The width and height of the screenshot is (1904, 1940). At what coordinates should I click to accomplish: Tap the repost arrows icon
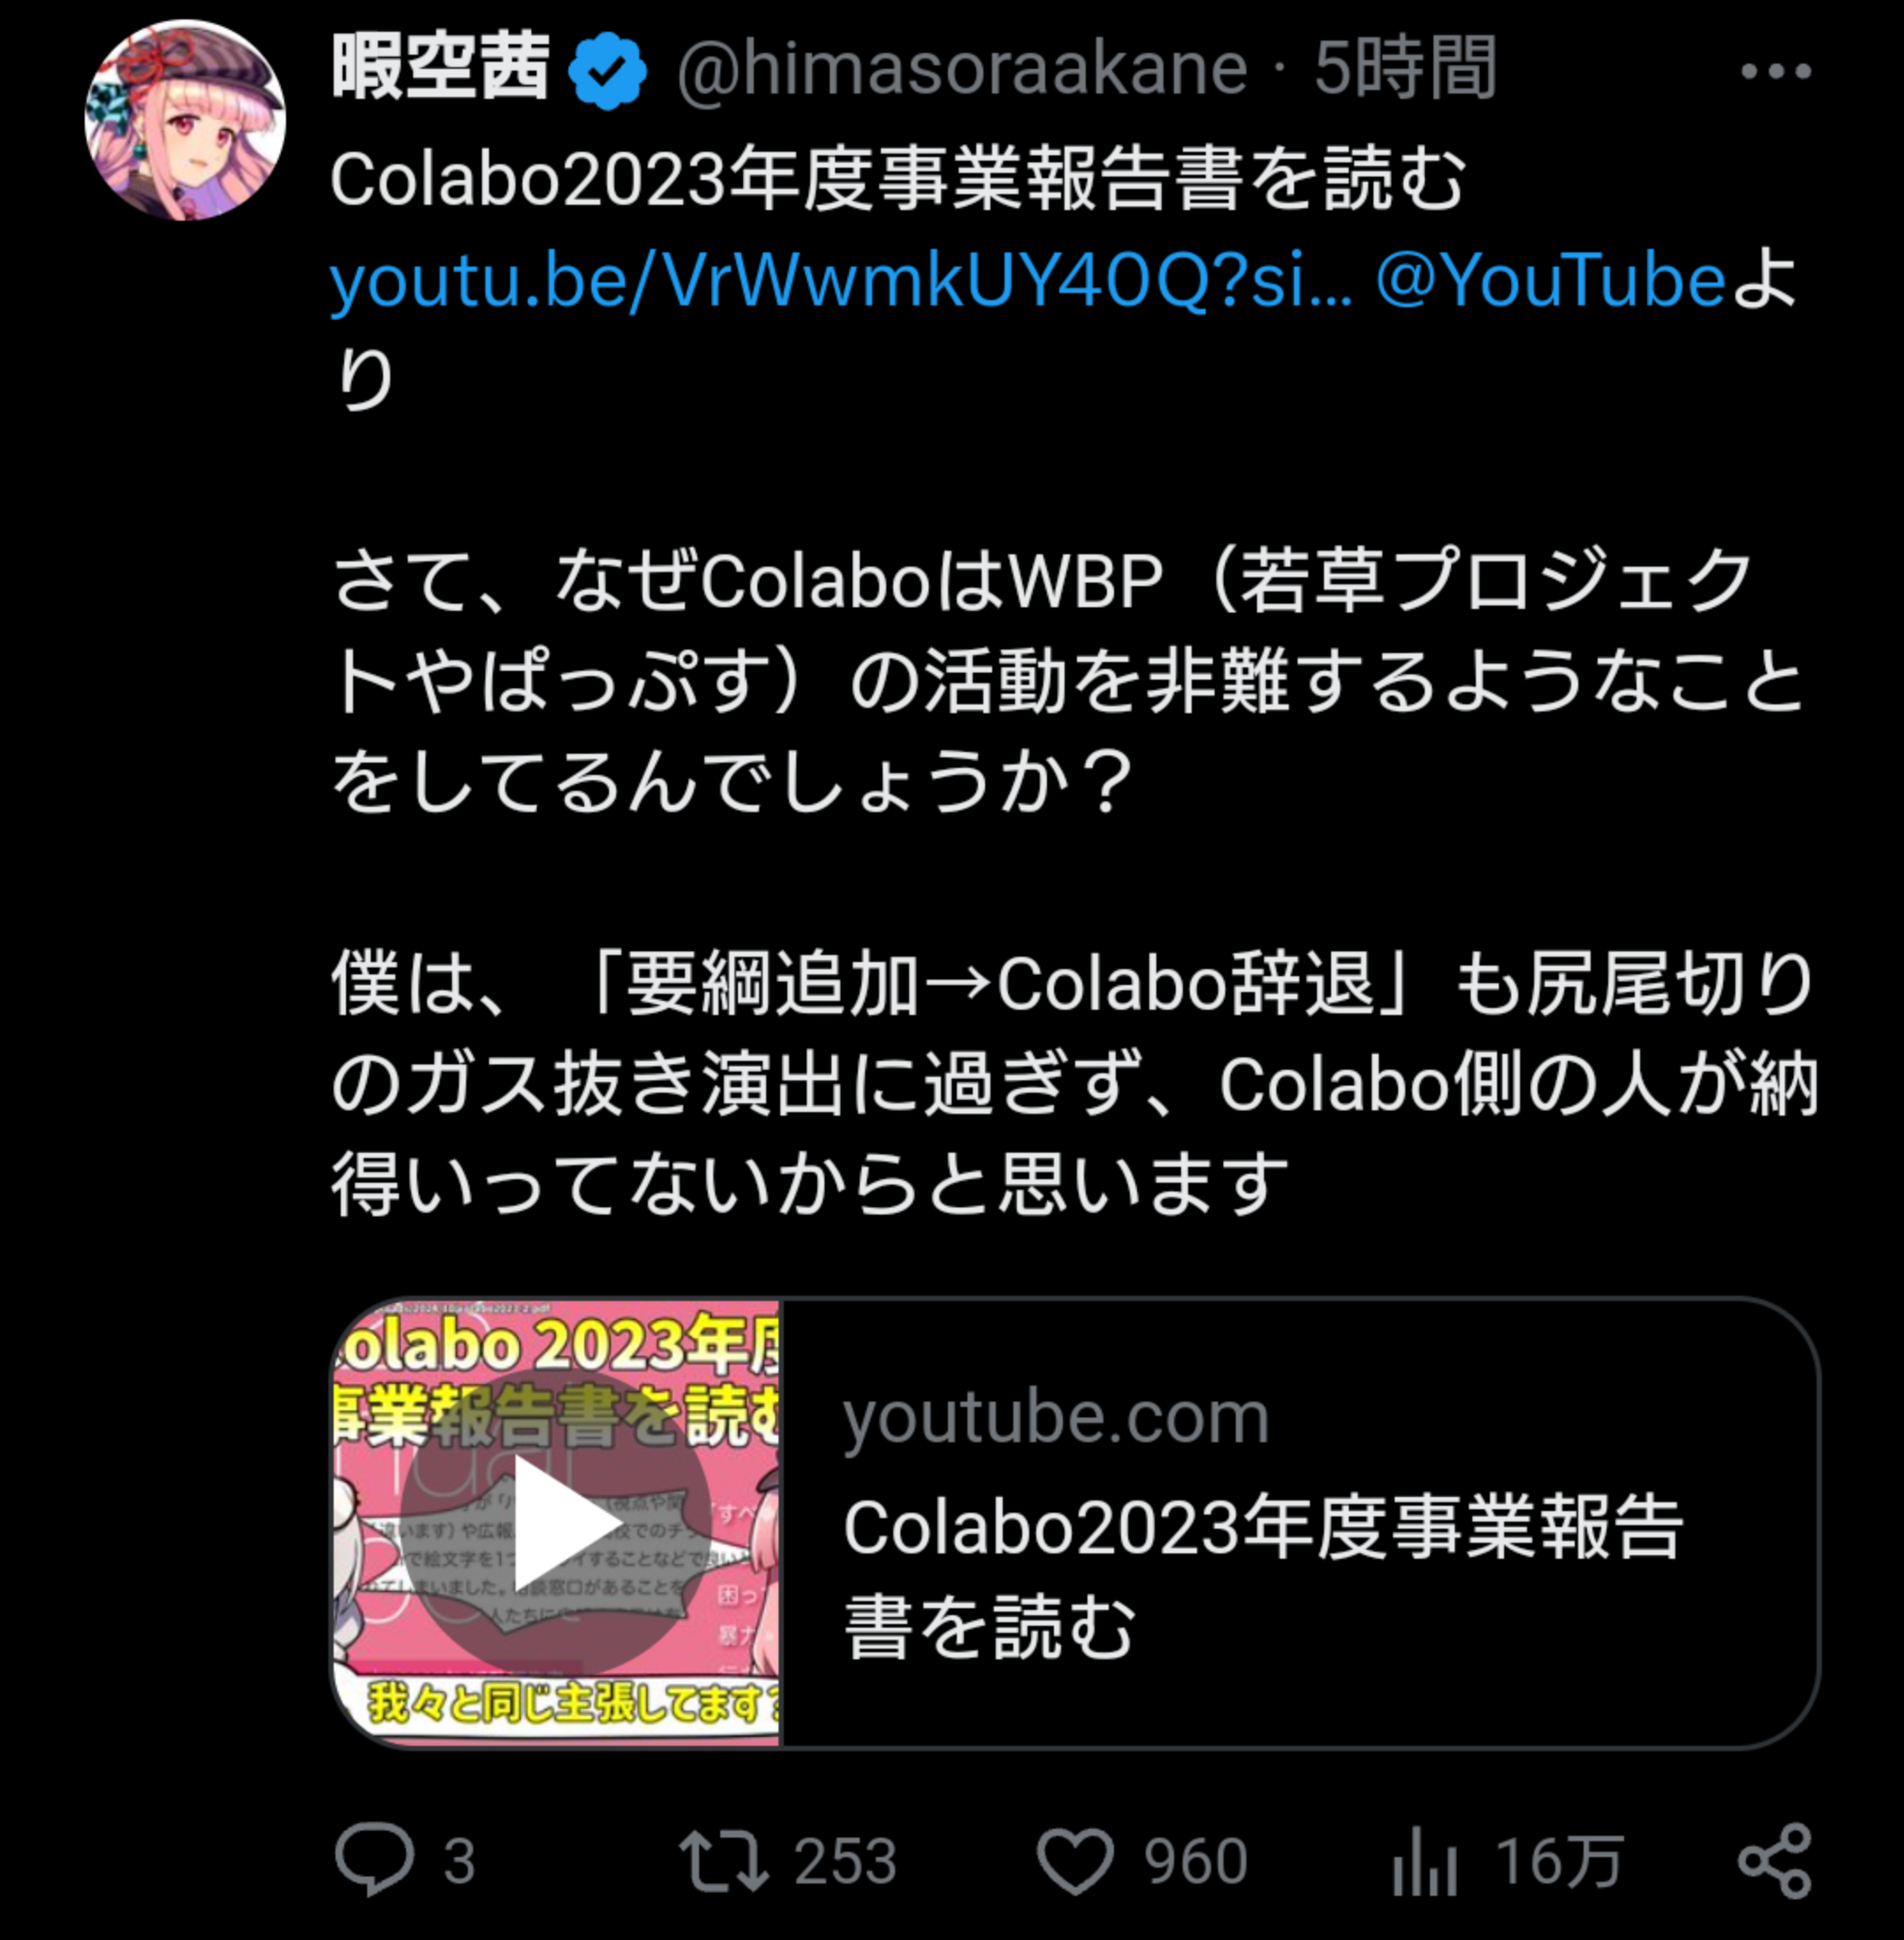723,1860
